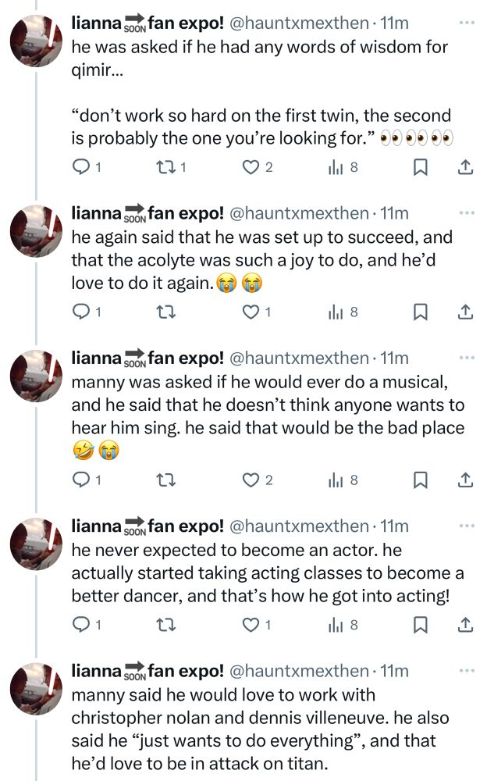Open more options on the musical tweet

tap(467, 358)
